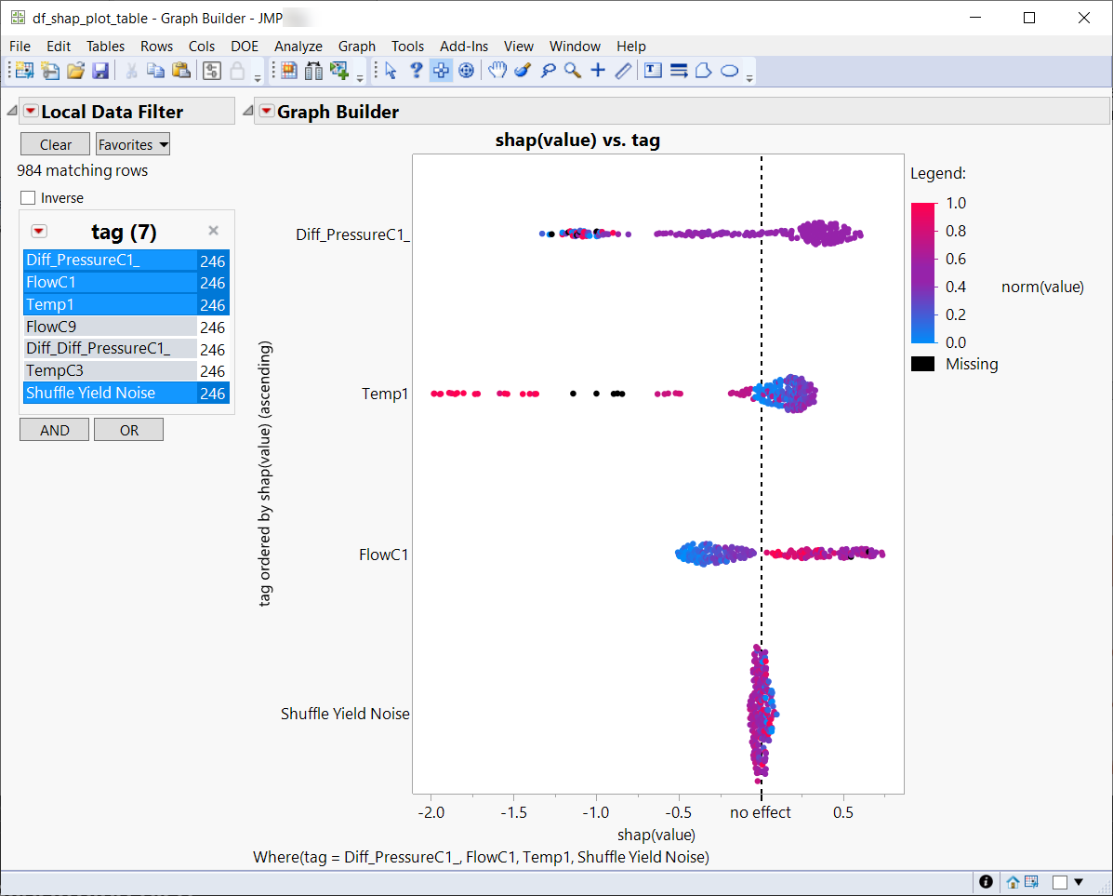The height and width of the screenshot is (896, 1113).
Task: Click the norm(value) legend color gradient
Action: [x=924, y=272]
